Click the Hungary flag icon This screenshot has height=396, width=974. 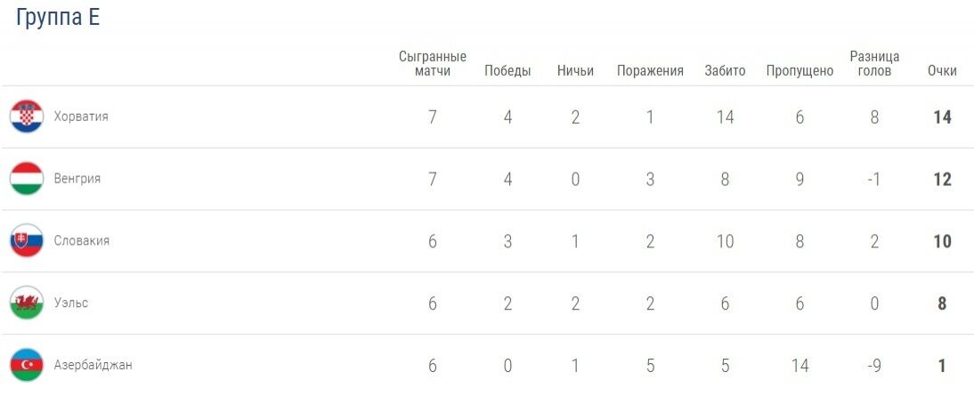click(x=26, y=179)
